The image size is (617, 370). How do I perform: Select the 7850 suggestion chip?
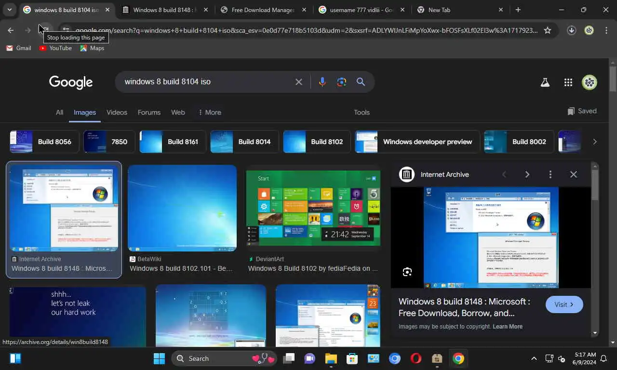(109, 142)
